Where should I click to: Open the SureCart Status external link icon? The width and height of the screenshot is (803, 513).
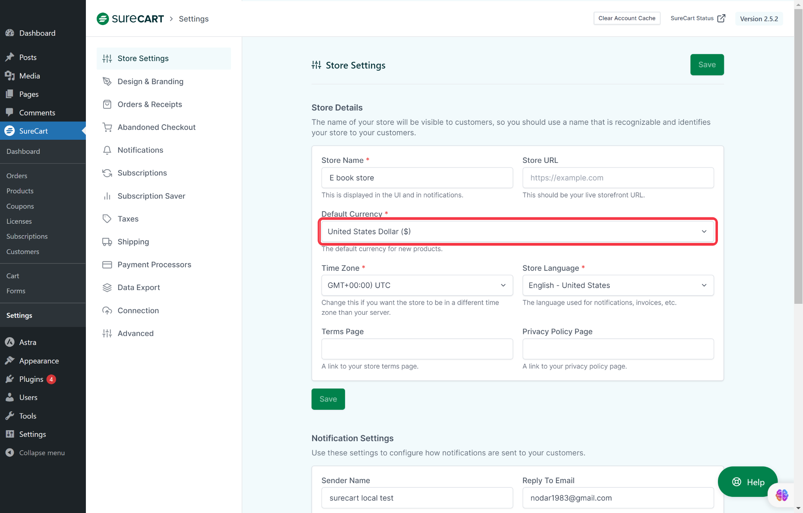click(721, 18)
